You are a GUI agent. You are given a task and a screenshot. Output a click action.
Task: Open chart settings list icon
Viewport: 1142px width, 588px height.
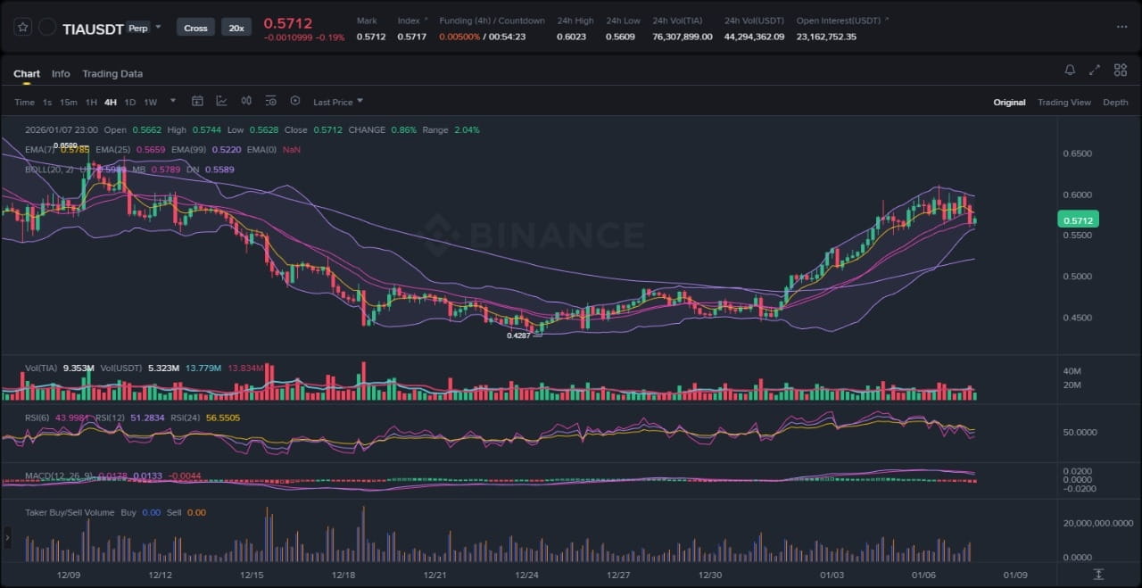point(270,102)
